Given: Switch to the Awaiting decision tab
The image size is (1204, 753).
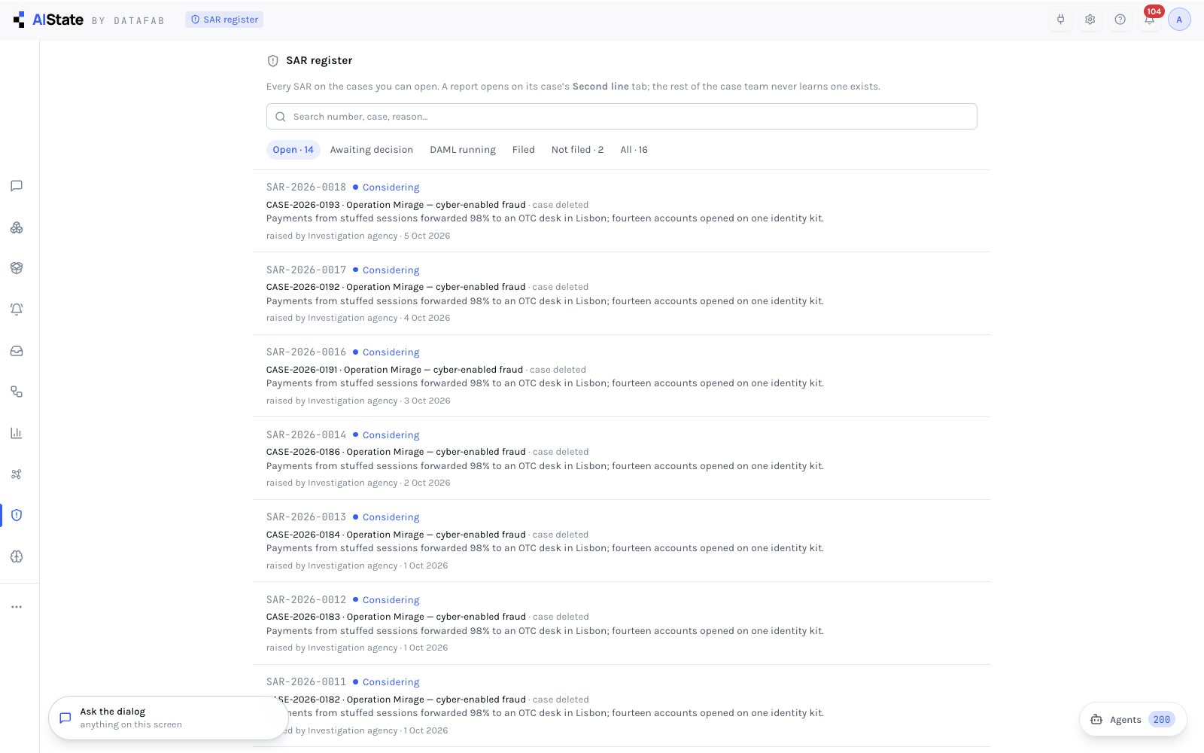Looking at the screenshot, I should pos(372,150).
